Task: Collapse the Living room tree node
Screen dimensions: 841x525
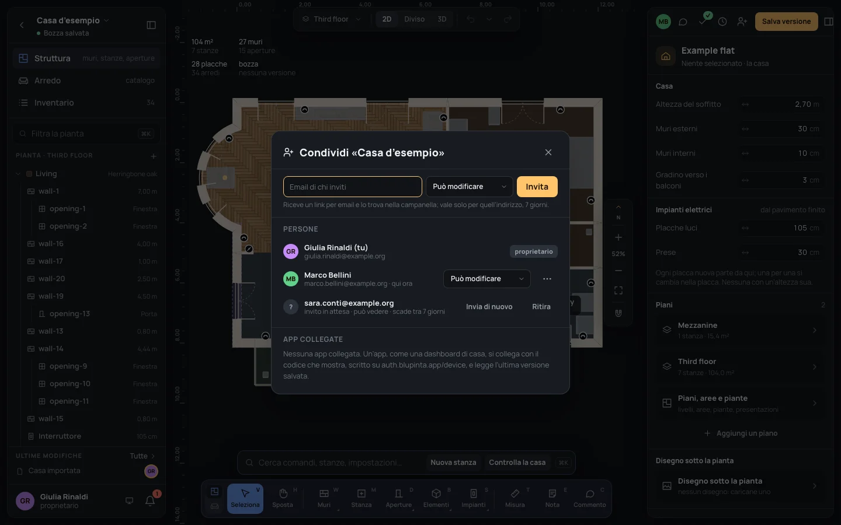Action: (18, 174)
